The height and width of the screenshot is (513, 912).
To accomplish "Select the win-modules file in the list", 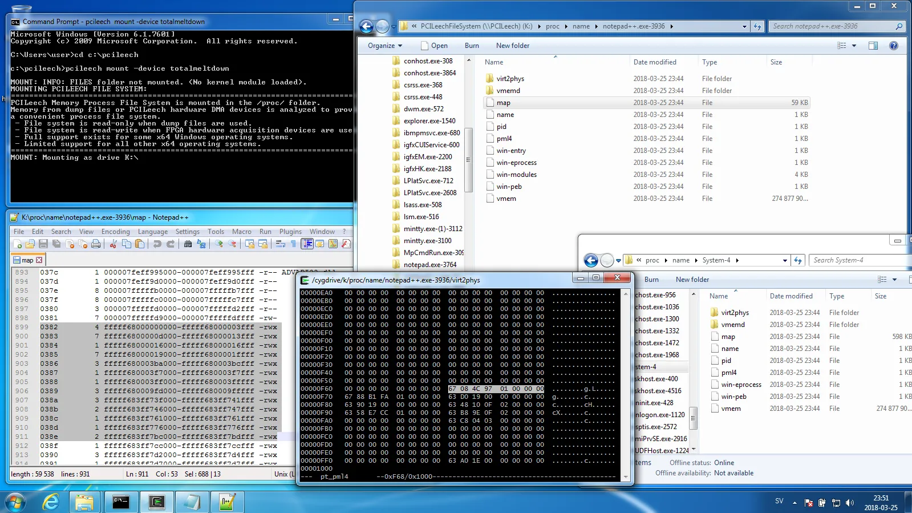I will [516, 175].
